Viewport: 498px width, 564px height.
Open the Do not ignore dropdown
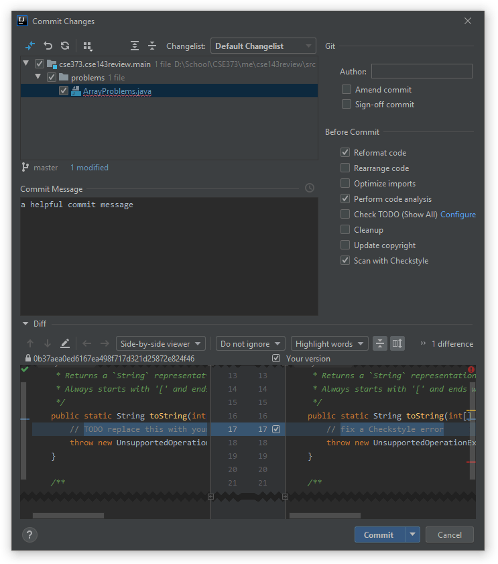click(x=250, y=343)
